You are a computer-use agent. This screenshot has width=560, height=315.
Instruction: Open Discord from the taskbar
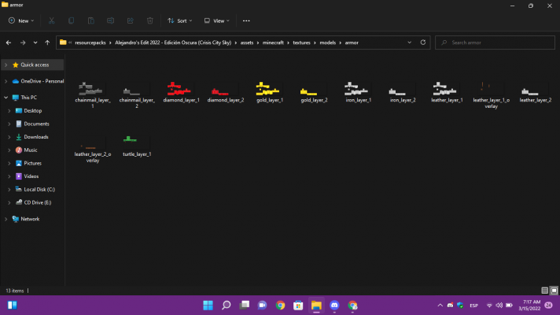tap(334, 305)
